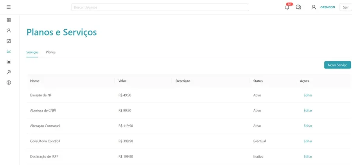Viewport: 352px width, 165px height.
Task: Click the Descrição column header
Action: pos(183,81)
